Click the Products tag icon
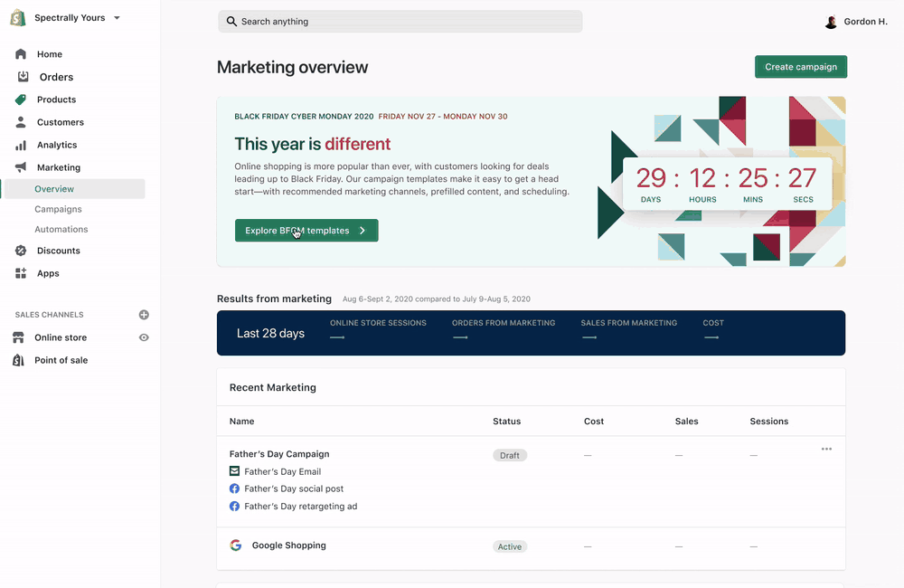The width and height of the screenshot is (904, 588). [x=21, y=100]
